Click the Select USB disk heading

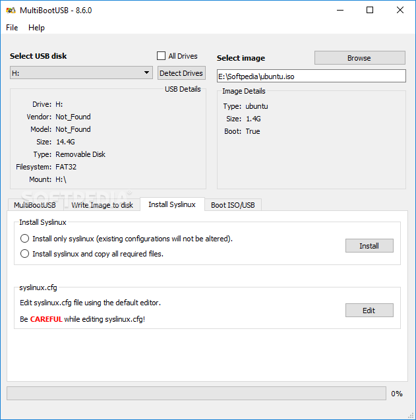(38, 55)
